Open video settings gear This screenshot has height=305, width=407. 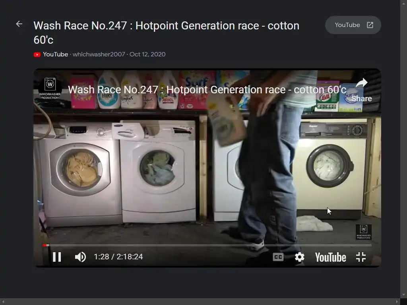pos(299,257)
